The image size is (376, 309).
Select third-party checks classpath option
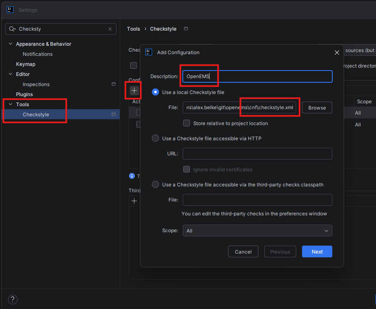pos(155,184)
